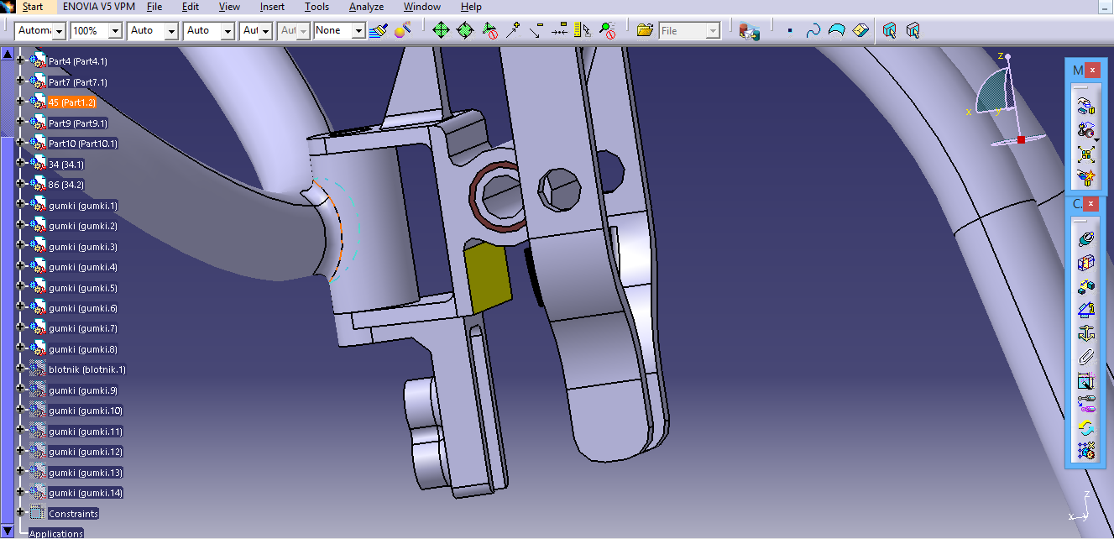
Task: Click the 3D compass in the viewport
Action: 1007,101
